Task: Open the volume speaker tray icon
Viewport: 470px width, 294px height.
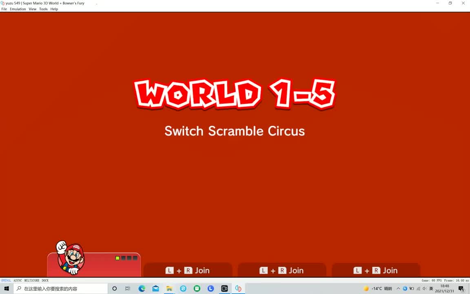Action: [424, 288]
